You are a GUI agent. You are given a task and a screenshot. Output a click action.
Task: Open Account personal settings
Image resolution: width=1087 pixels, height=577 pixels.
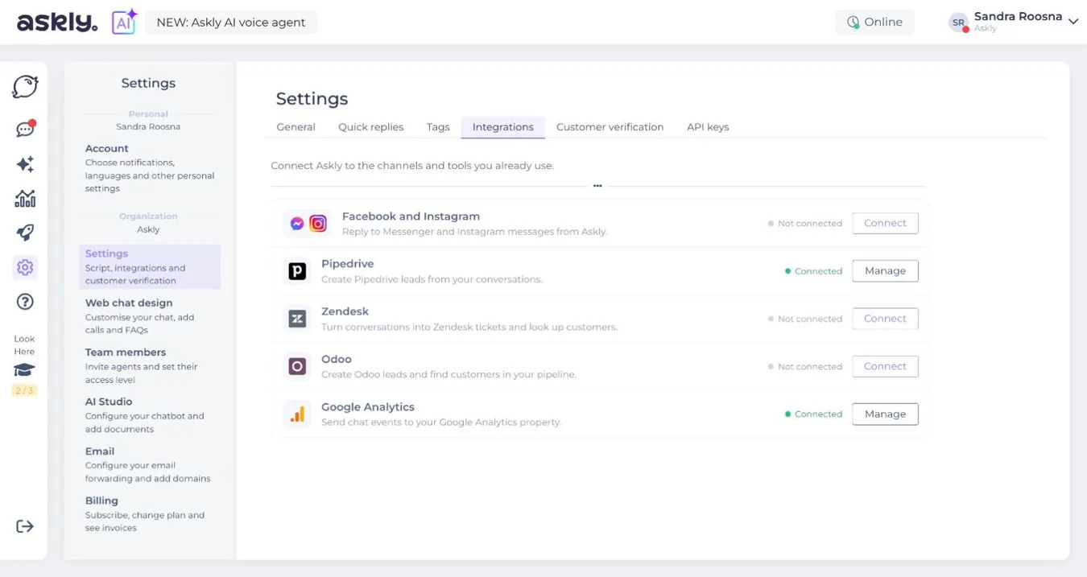[x=150, y=168]
